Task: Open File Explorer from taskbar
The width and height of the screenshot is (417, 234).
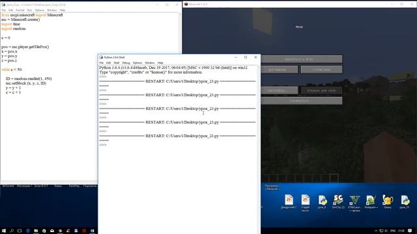Action: pyautogui.click(x=36, y=231)
